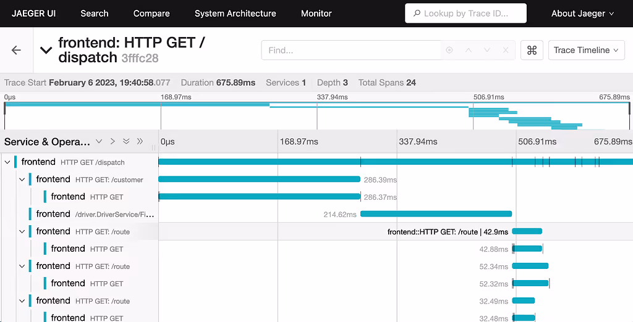Screen dimensions: 633x322
Task: Go back using the left arrow icon
Action: (x=16, y=50)
